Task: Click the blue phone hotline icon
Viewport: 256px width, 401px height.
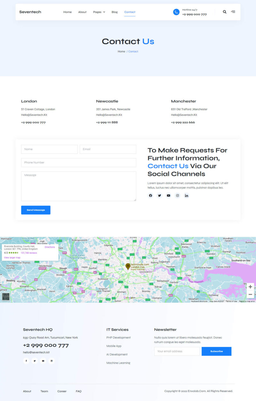Action: [176, 12]
